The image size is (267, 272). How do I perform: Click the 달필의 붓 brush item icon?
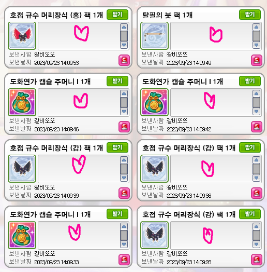click(x=154, y=36)
